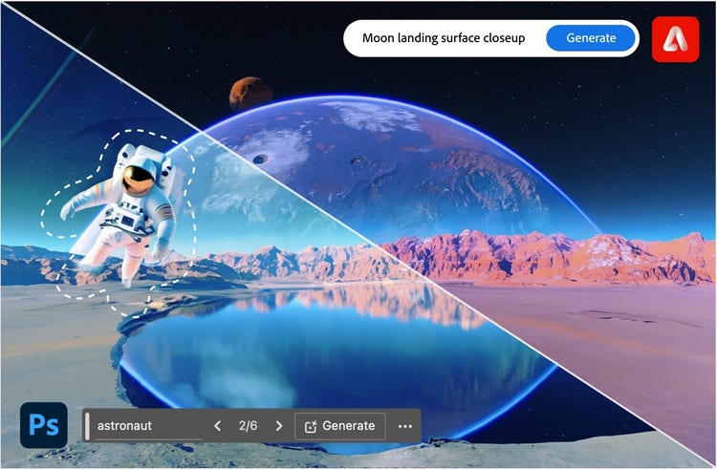Go to previous variation with left chevron
Image resolution: width=717 pixels, height=470 pixels.
coord(218,426)
